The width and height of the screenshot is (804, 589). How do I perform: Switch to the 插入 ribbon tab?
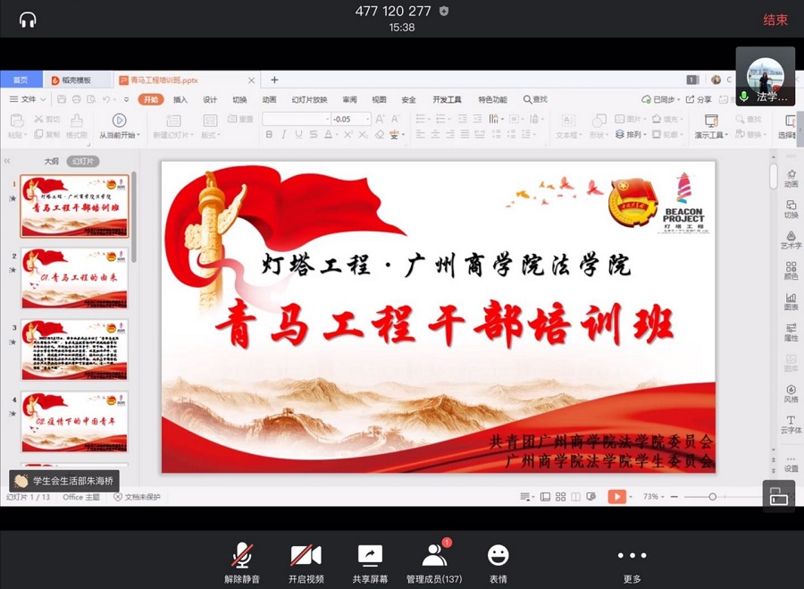[180, 100]
